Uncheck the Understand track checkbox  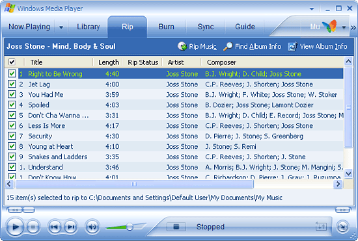[x=12, y=167]
